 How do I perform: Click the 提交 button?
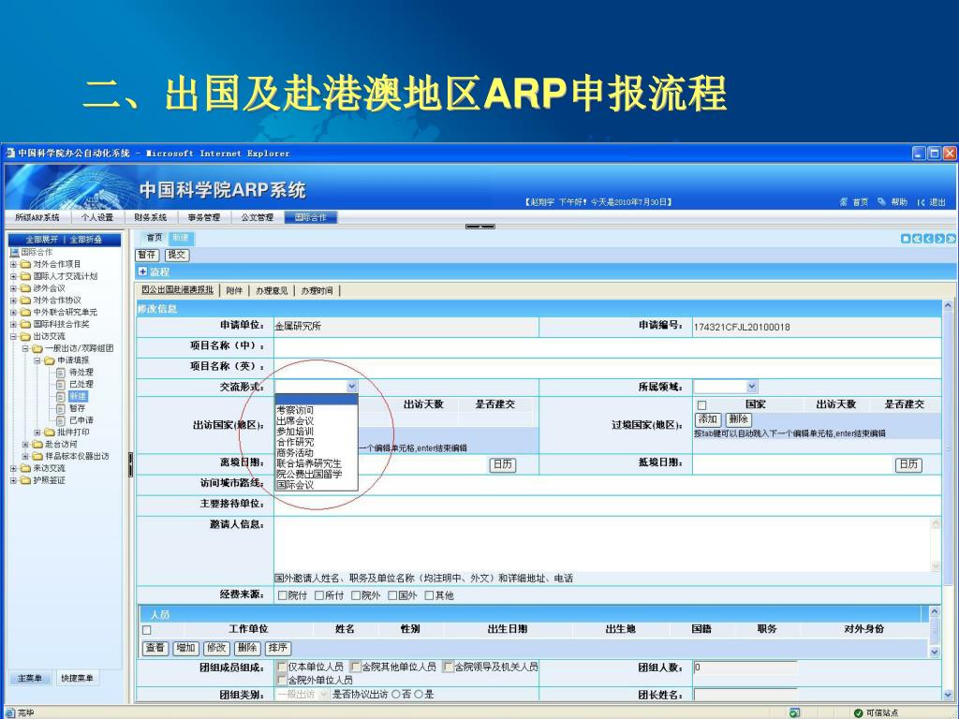[x=177, y=255]
